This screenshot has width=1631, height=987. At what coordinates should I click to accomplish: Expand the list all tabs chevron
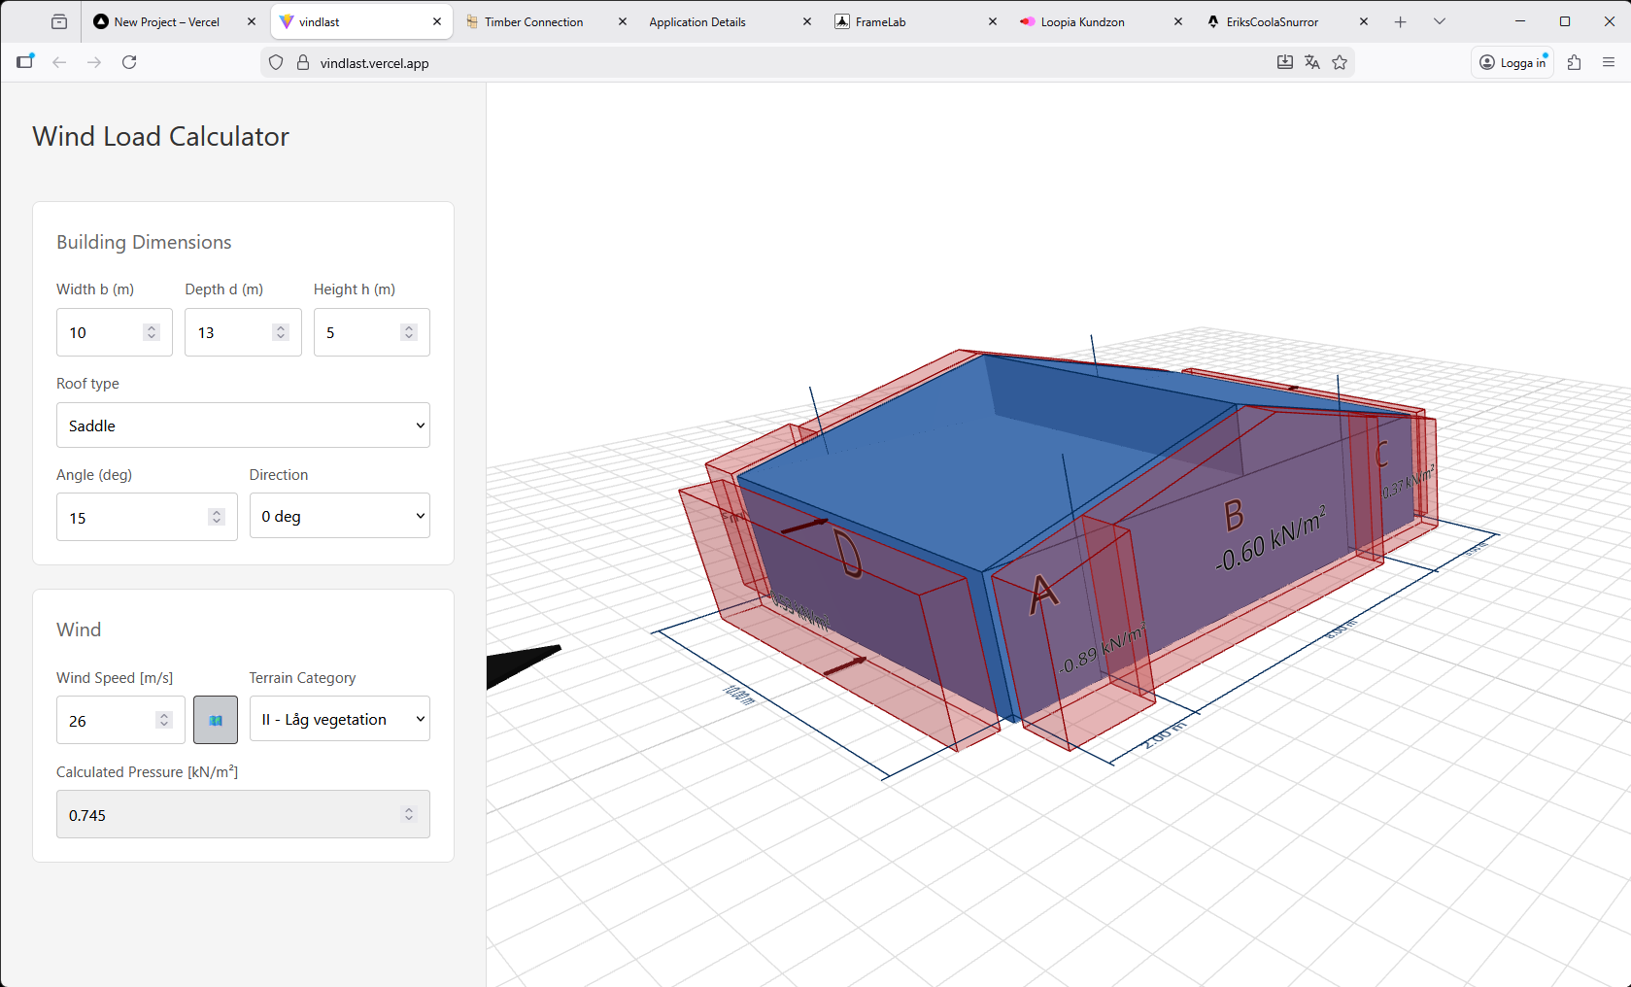pyautogui.click(x=1440, y=21)
